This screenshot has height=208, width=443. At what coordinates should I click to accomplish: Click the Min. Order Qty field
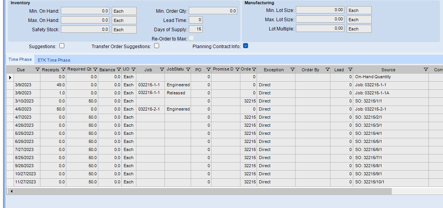213,11
